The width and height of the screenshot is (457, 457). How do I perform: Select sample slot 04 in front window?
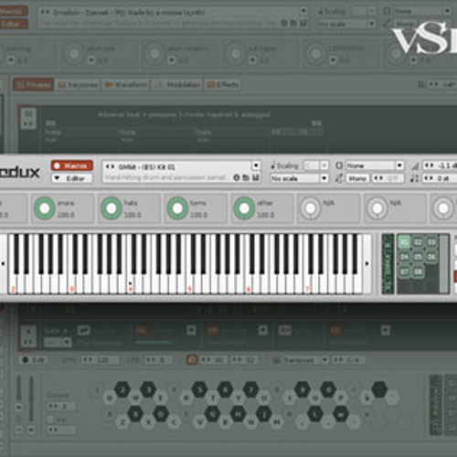coord(404,257)
